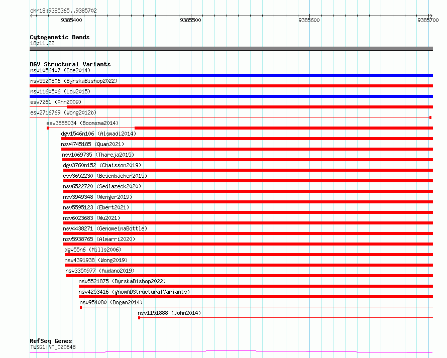The height and width of the screenshot is (358, 447).
Task: Click the blue bar under nsv1160506
Action: click(231, 96)
